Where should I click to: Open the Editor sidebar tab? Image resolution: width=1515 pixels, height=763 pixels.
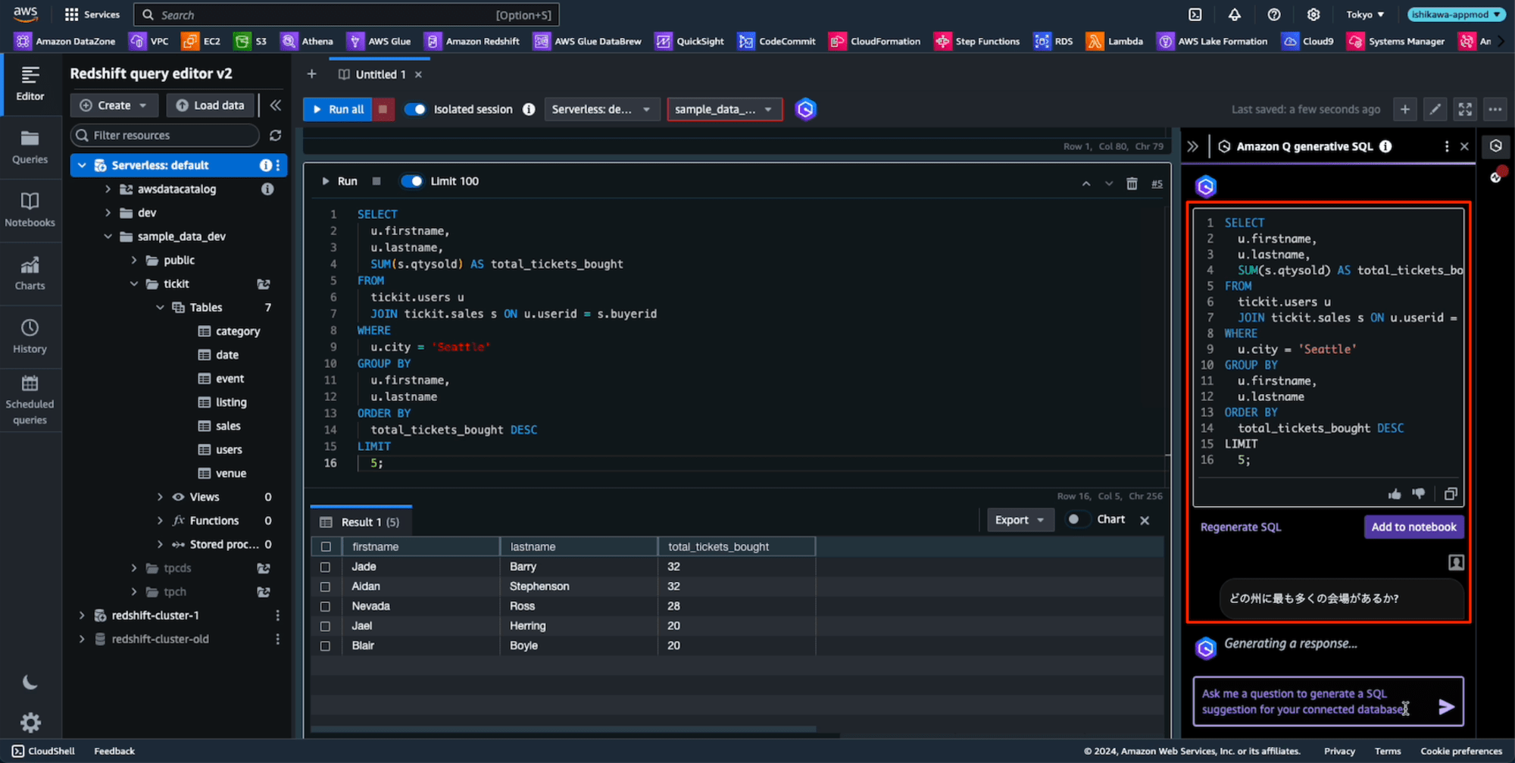pyautogui.click(x=30, y=84)
